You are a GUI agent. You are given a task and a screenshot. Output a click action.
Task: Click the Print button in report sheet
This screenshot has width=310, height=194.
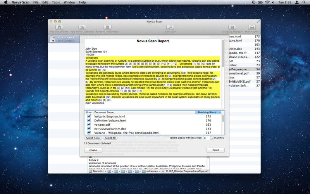coord(215,150)
